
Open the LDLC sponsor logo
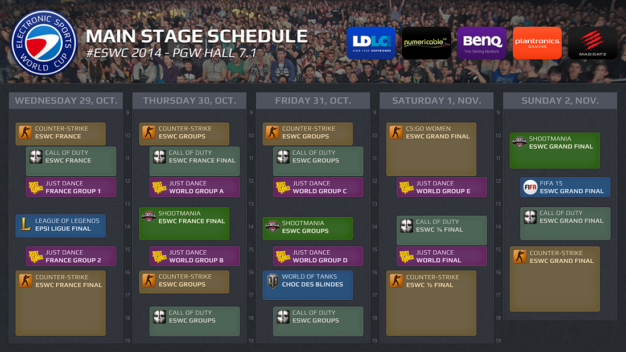(x=371, y=43)
